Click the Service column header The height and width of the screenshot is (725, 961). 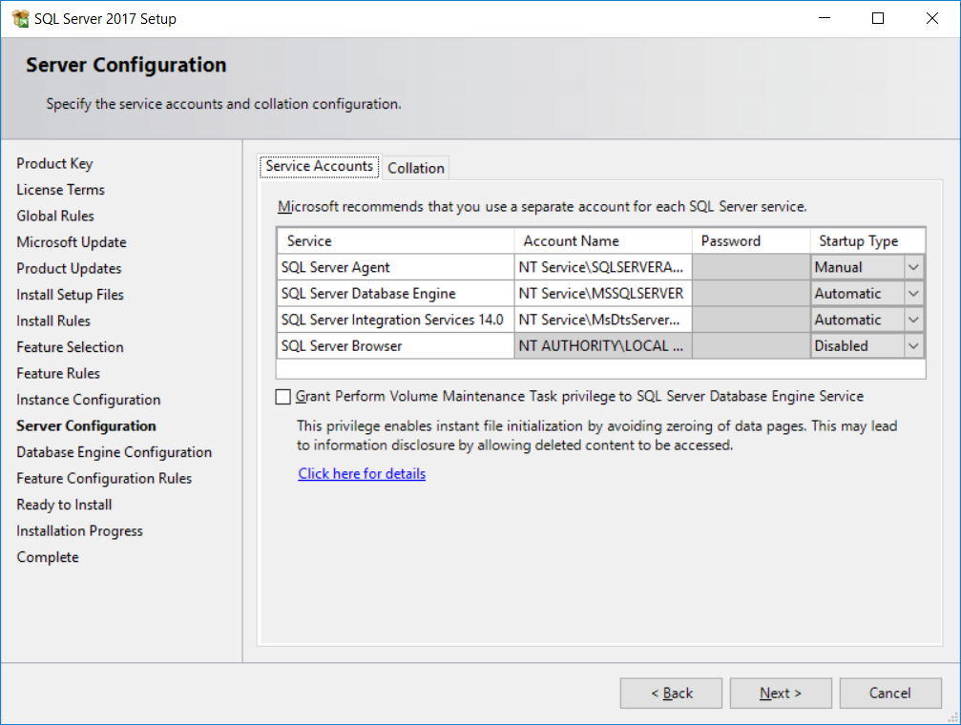coord(395,240)
